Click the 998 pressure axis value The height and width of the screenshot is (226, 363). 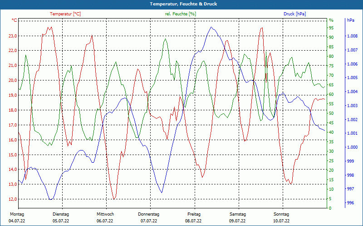[x=350, y=175]
